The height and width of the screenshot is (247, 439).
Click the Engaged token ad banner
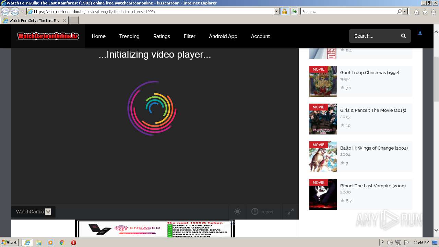(x=155, y=229)
